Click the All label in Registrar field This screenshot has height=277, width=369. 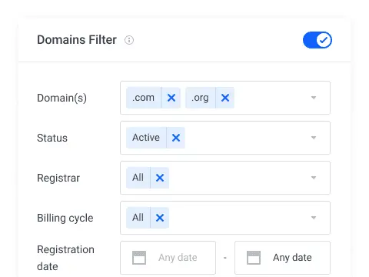coord(138,178)
